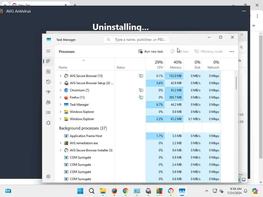Click the Background processes (37) heading
Image resolution: width=263 pixels, height=197 pixels.
pos(83,128)
